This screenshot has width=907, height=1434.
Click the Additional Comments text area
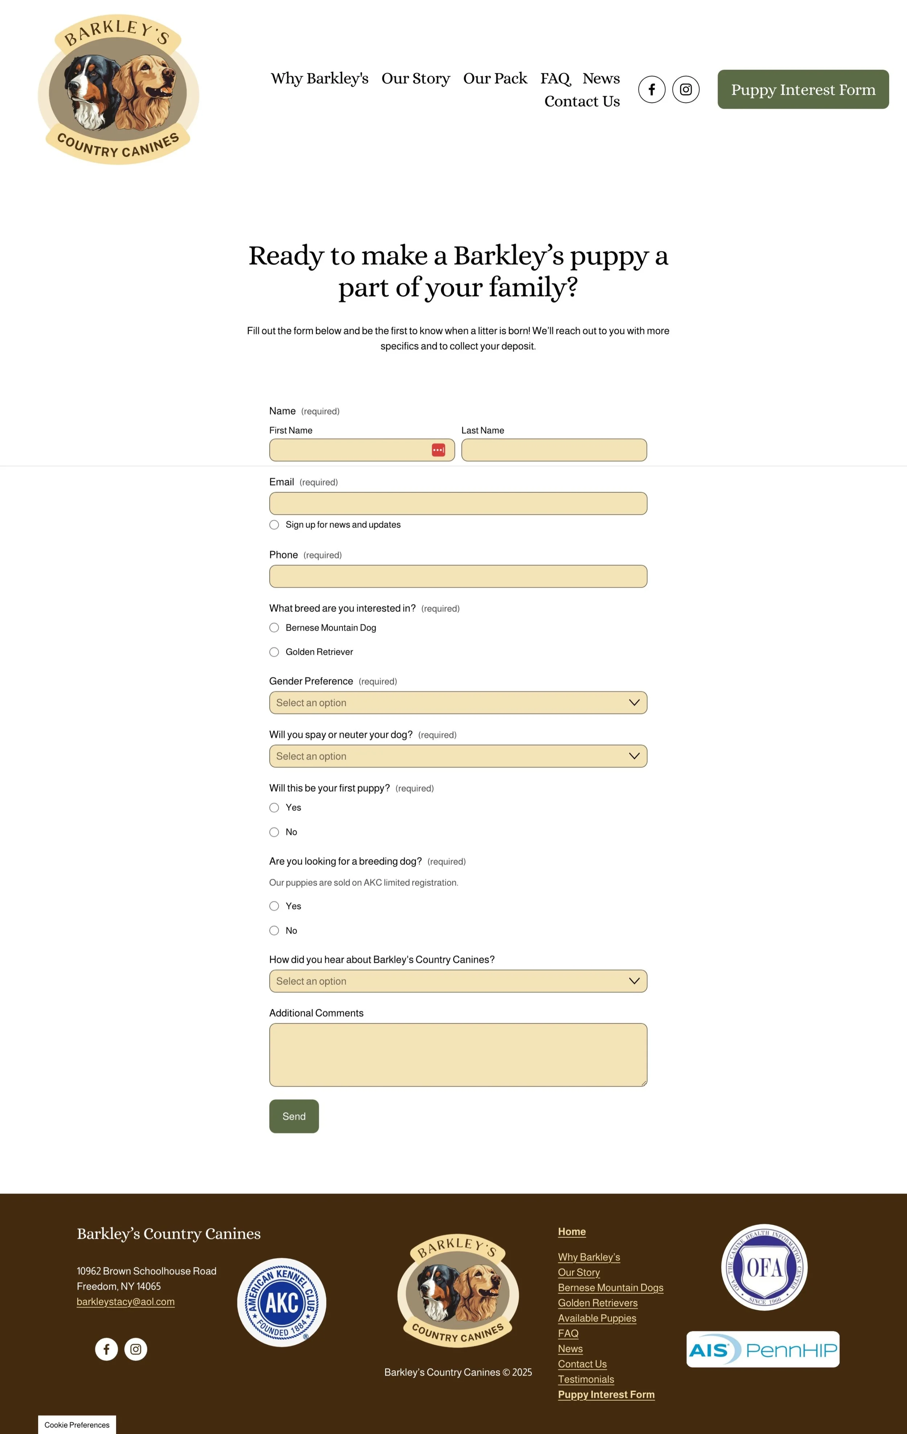pos(457,1055)
